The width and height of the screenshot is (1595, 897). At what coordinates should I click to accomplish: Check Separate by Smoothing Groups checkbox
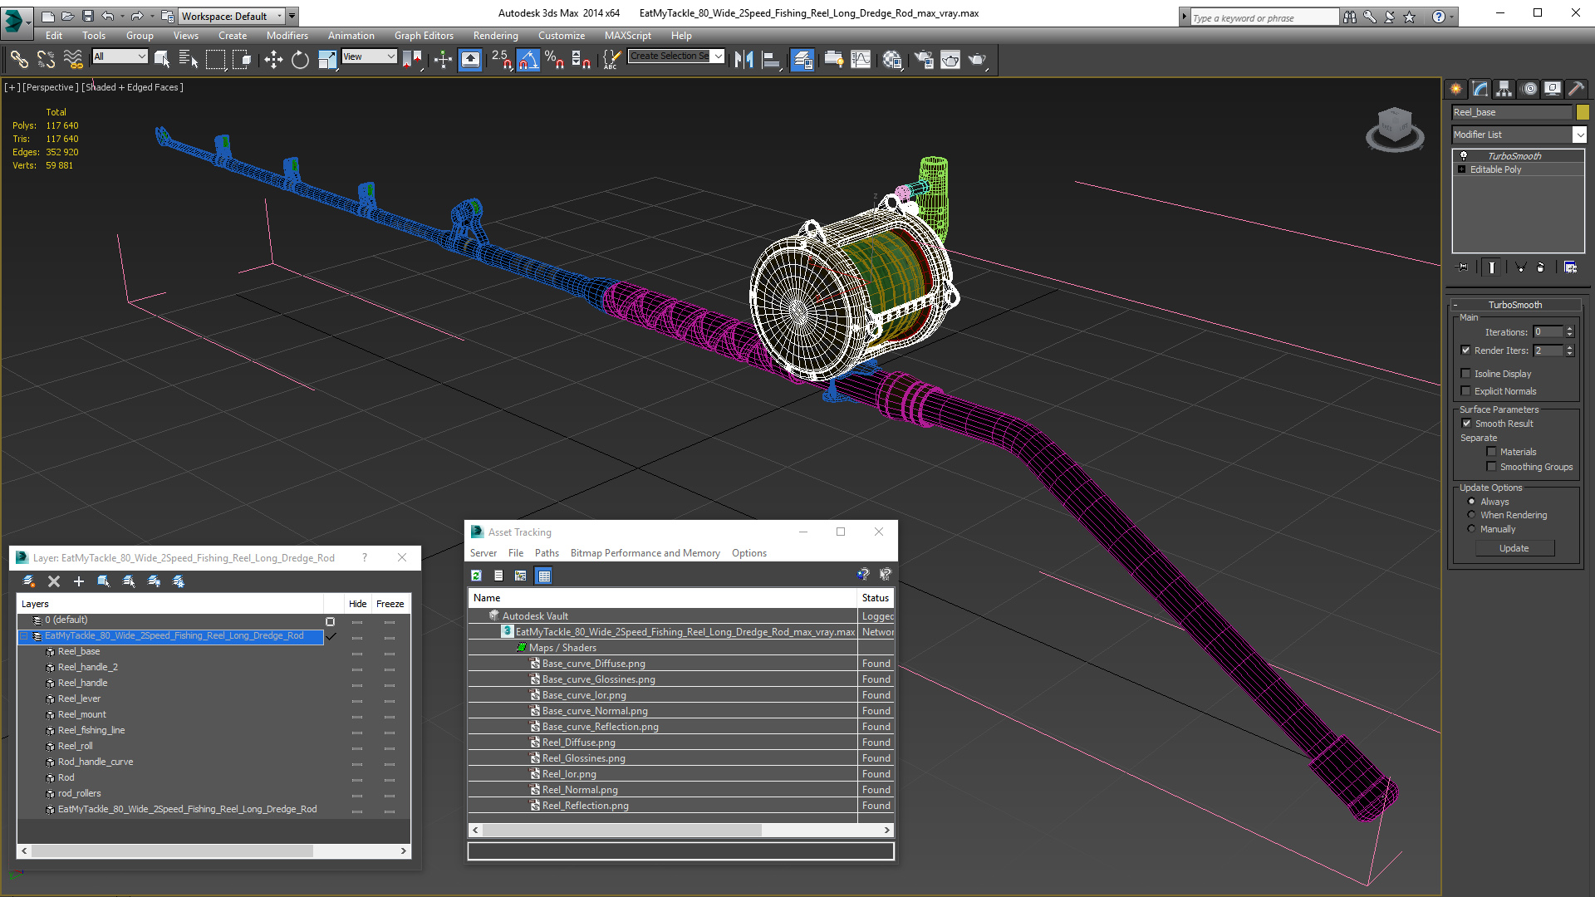[1491, 467]
